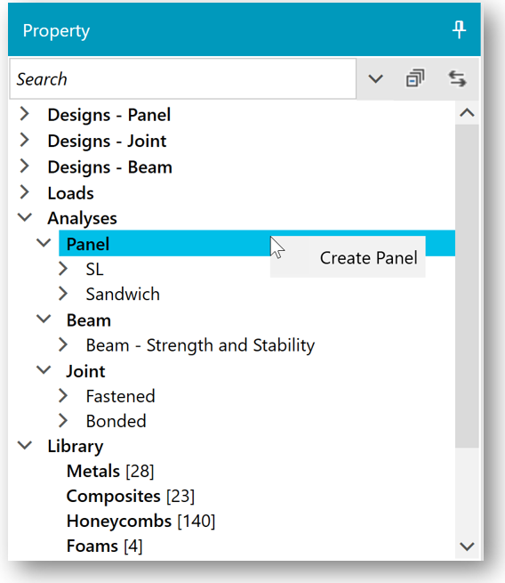505x583 pixels.
Task: Click the swap arrows icon
Action: tap(457, 79)
